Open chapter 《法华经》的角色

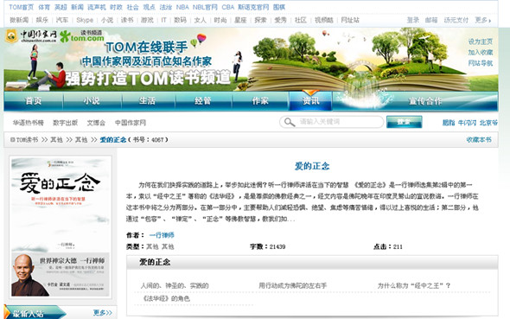click(166, 298)
